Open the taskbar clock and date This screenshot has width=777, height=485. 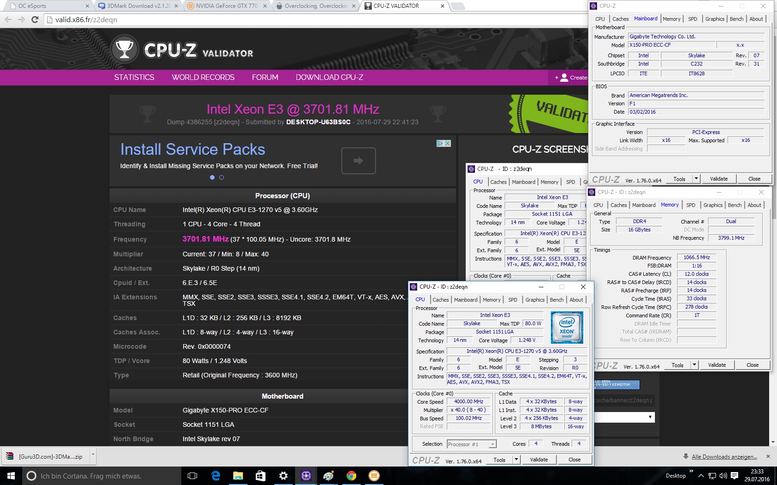757,475
